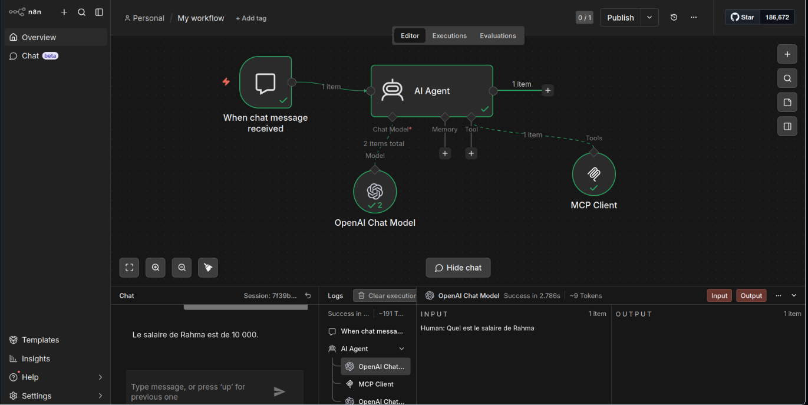Tidy up workflow nodes
Image resolution: width=808 pixels, height=405 pixels.
[x=208, y=268]
